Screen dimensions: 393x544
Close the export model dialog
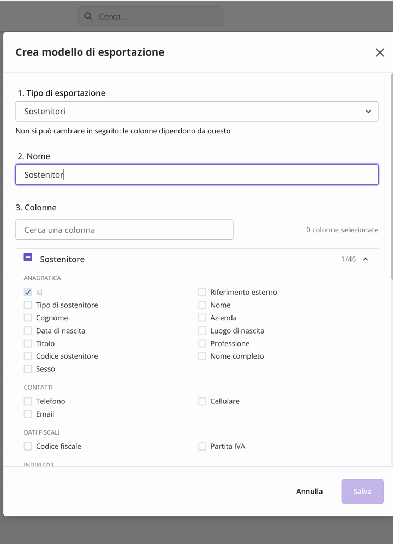tap(379, 52)
